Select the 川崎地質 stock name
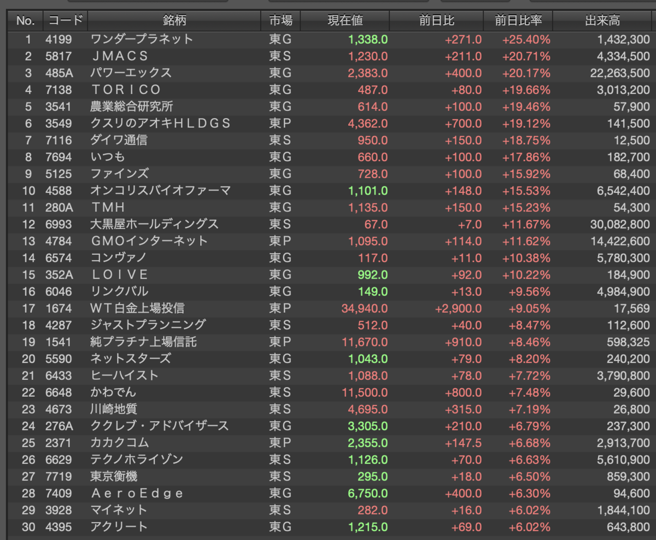 [x=113, y=409]
